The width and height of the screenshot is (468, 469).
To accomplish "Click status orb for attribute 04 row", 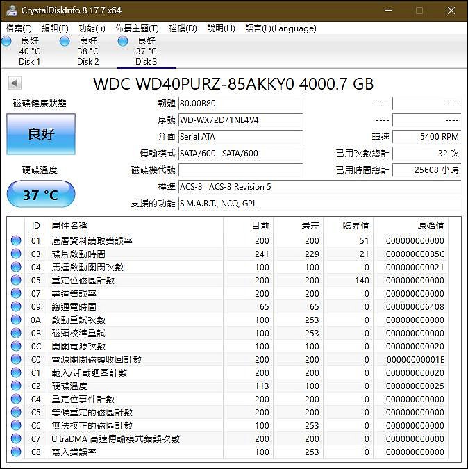I will pyautogui.click(x=16, y=267).
